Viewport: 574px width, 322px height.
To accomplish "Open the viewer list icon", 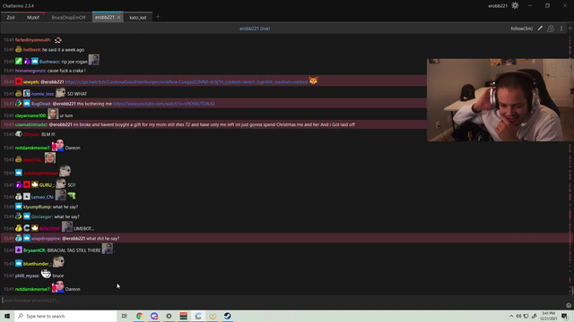I will [551, 29].
